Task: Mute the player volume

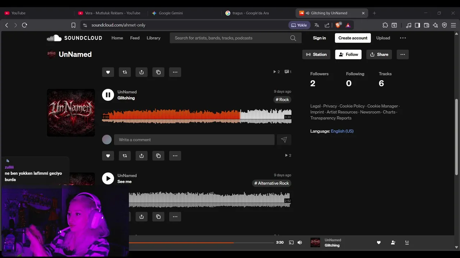Action: click(x=300, y=243)
